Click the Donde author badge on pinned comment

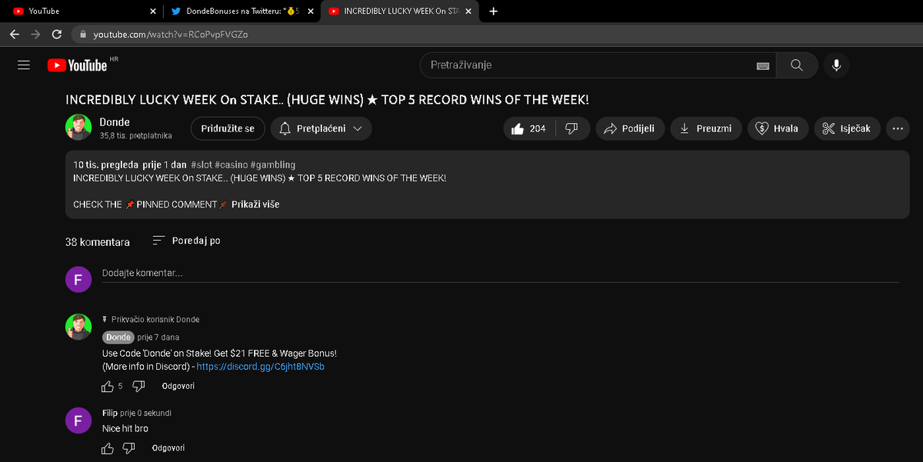118,337
